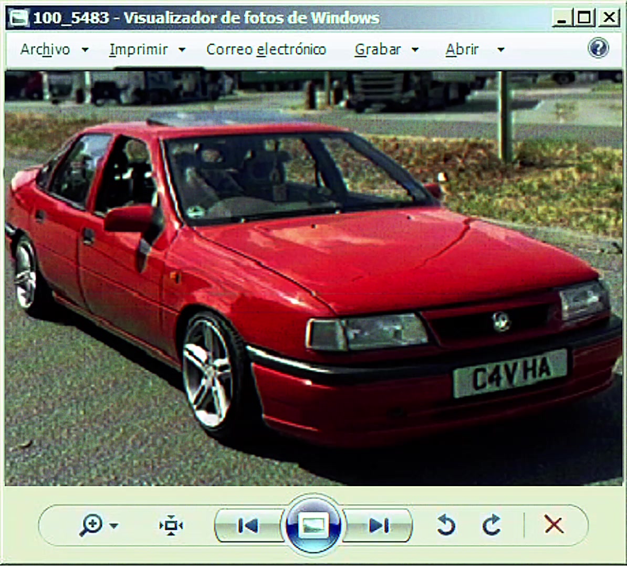Go to the previous photo
627x567 pixels.
pyautogui.click(x=248, y=526)
